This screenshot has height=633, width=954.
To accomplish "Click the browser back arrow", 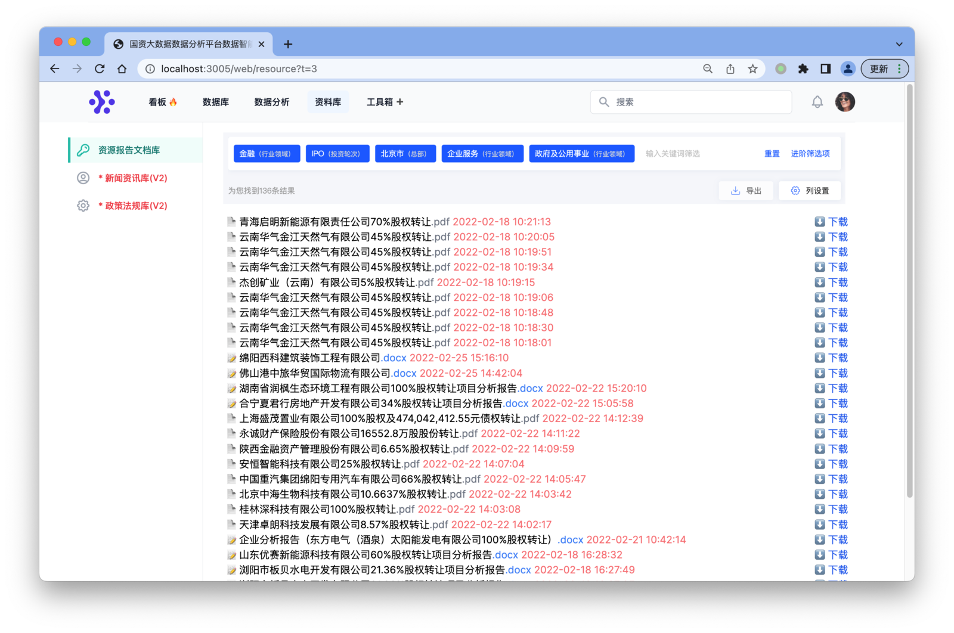I will click(55, 69).
